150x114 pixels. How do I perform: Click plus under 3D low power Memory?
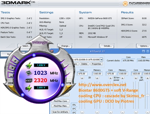point(122,78)
